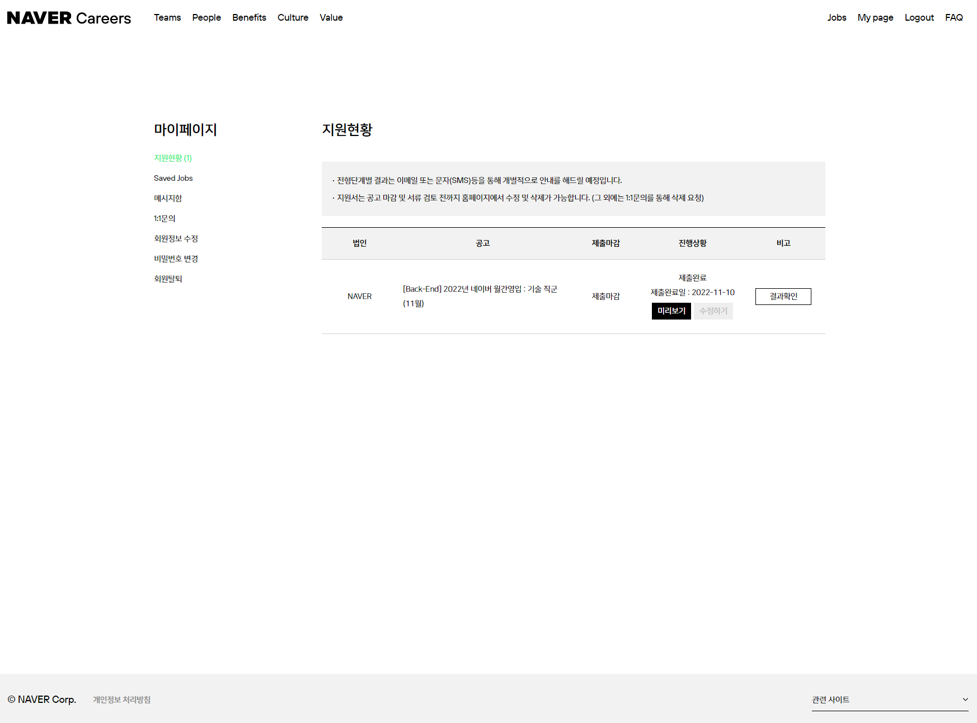Select 지원현황 (1) in sidebar

coord(173,158)
